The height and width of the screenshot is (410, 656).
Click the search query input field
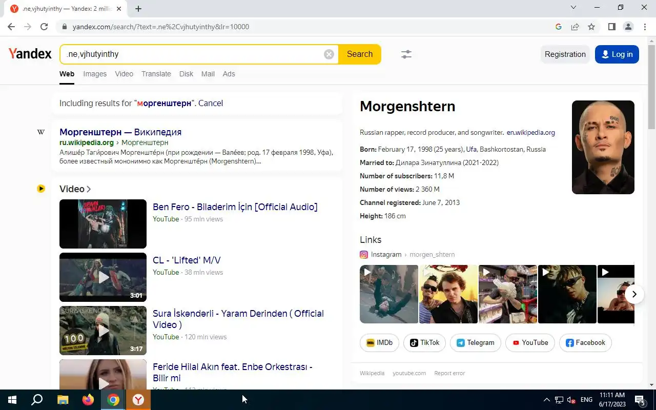click(192, 54)
